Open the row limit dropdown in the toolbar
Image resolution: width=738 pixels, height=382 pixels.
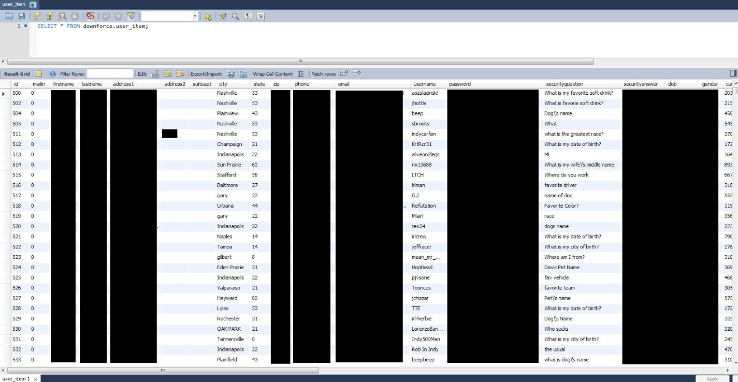click(195, 17)
